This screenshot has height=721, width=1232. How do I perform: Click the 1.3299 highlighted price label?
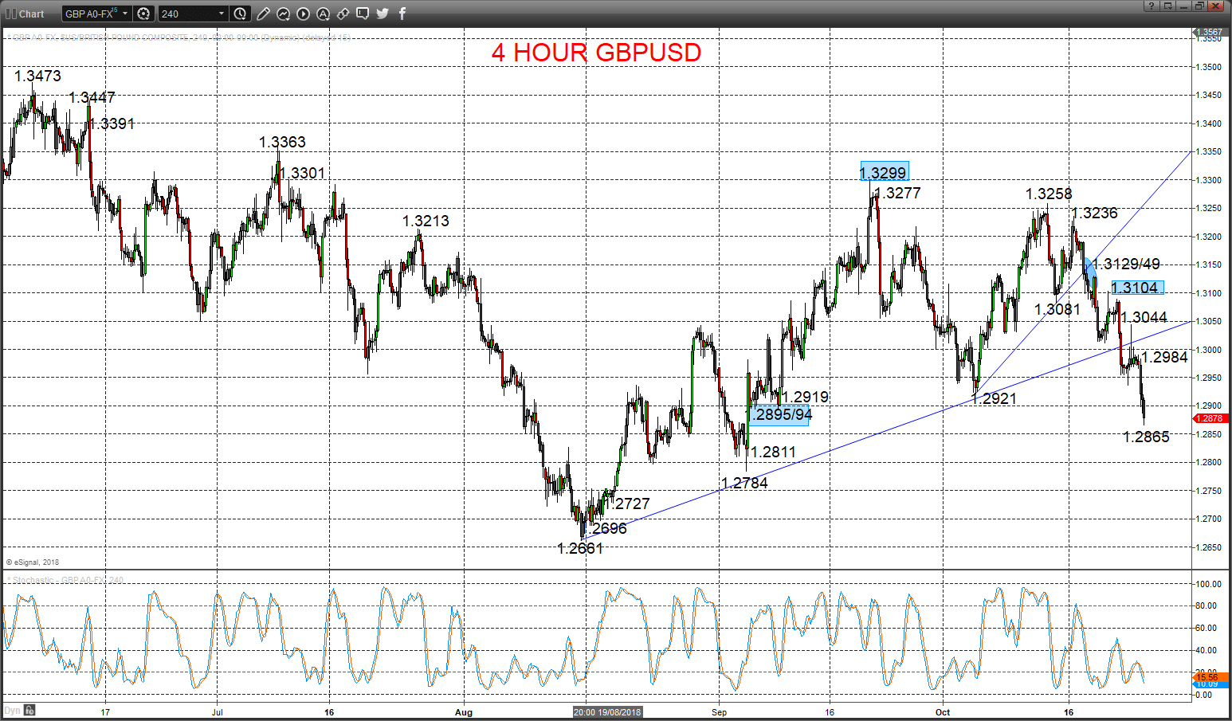click(x=884, y=172)
